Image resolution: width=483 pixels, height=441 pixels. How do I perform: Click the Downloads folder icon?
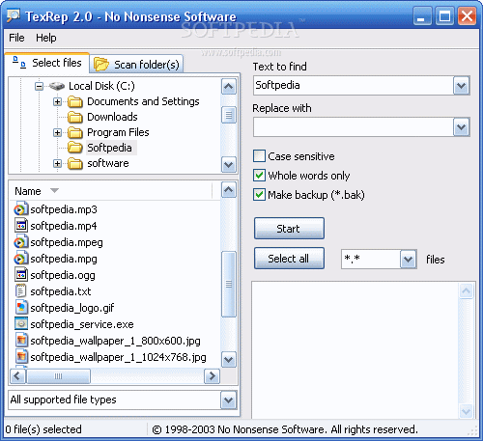coord(75,117)
